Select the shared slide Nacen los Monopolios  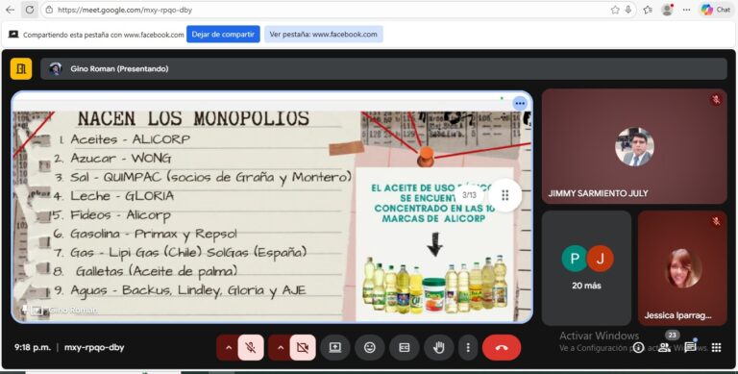[272, 207]
